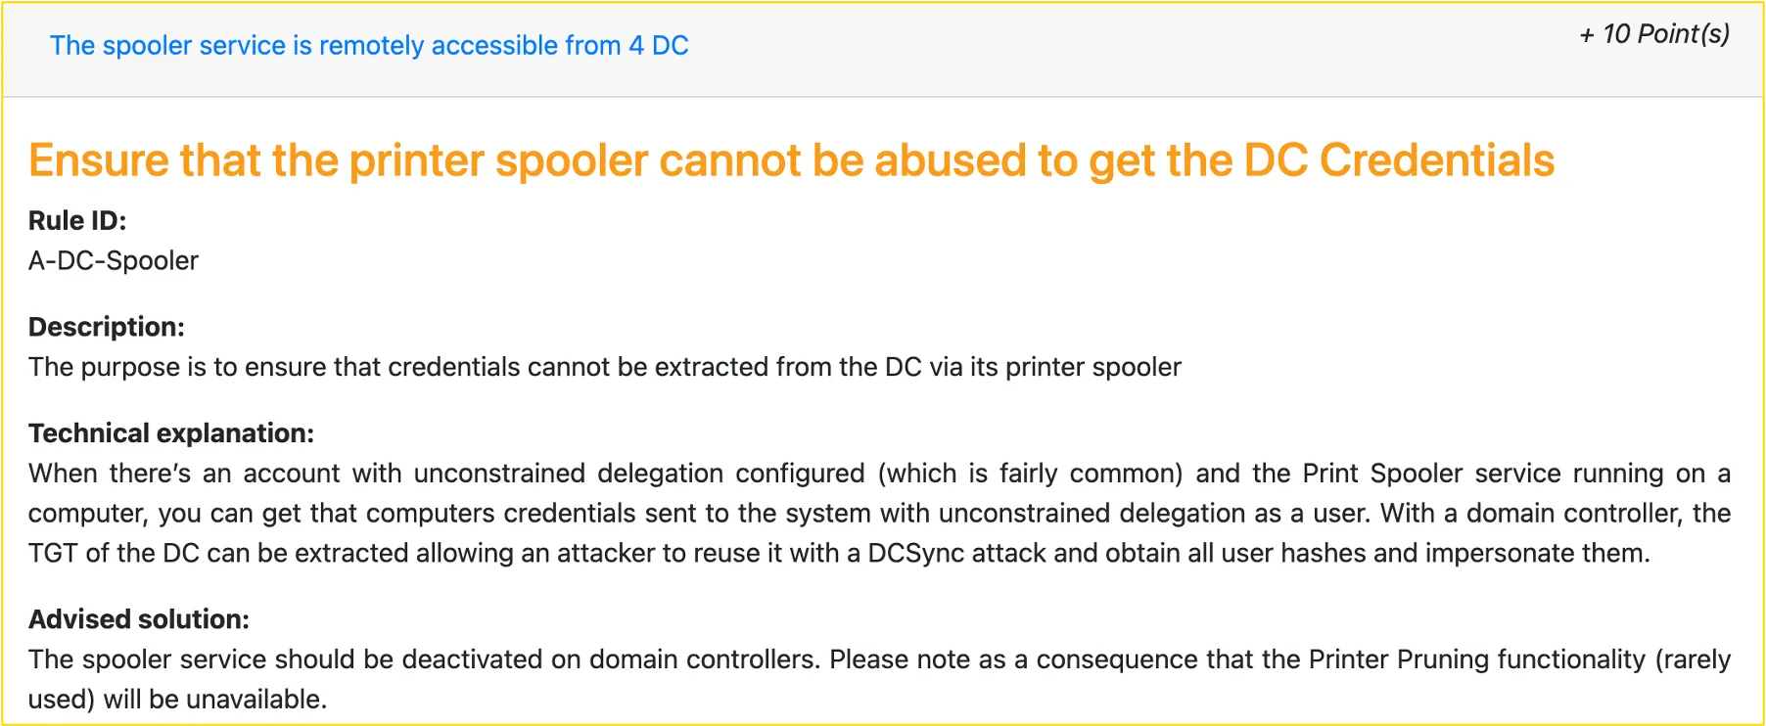Image resolution: width=1766 pixels, height=726 pixels.
Task: Click the 'Technical explanation:' label
Action: [171, 432]
